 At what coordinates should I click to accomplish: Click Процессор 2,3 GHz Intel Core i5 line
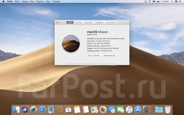pos(98,41)
